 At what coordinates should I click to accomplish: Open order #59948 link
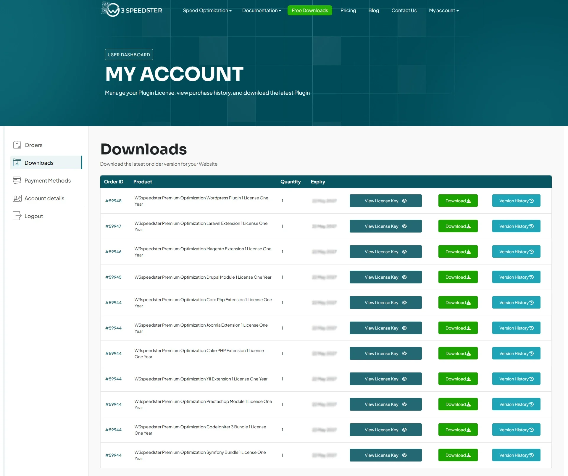point(113,201)
